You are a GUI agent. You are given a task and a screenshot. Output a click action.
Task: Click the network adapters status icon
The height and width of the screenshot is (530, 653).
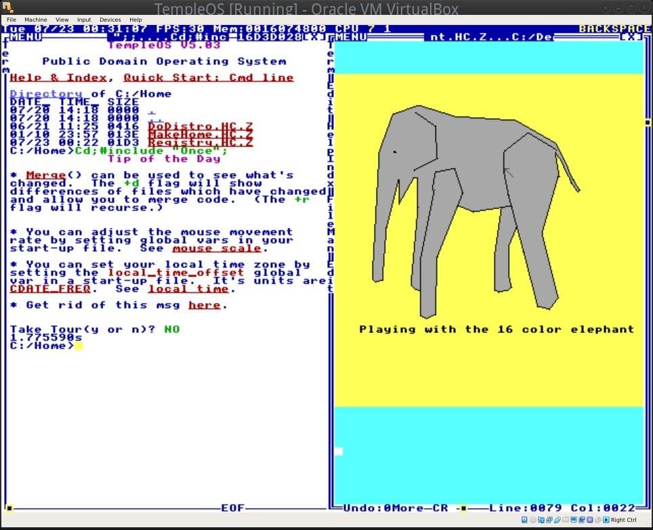point(549,520)
